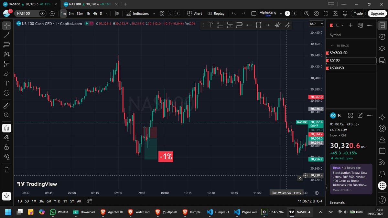Open favorites star at sidebar bottom
388x218 pixels.
click(6, 196)
